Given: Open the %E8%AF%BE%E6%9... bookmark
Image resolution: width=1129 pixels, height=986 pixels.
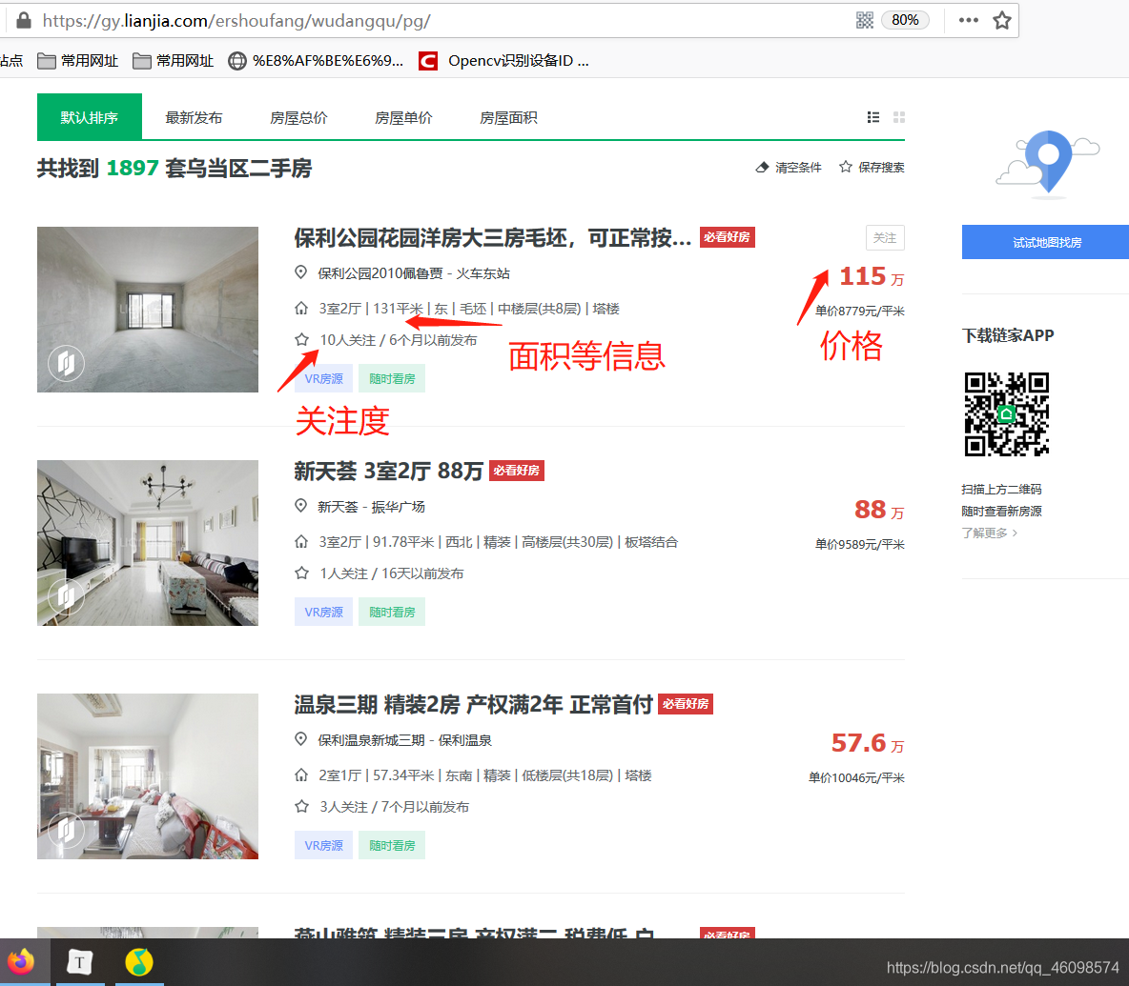Looking at the screenshot, I should point(316,61).
